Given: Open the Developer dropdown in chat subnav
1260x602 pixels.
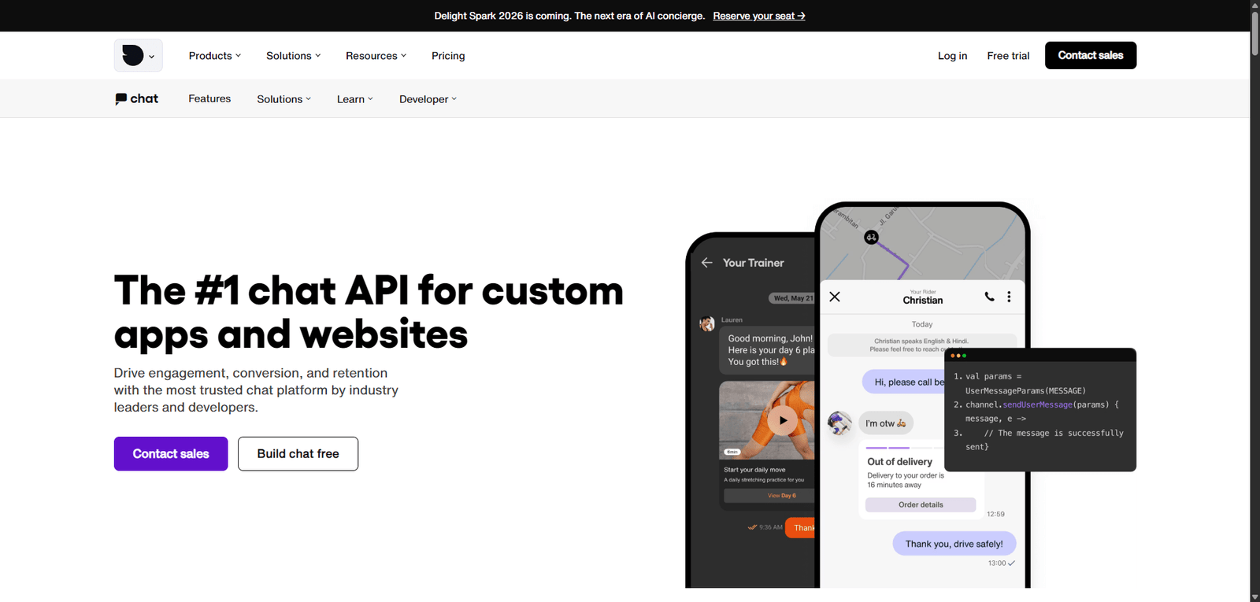Looking at the screenshot, I should click(428, 99).
